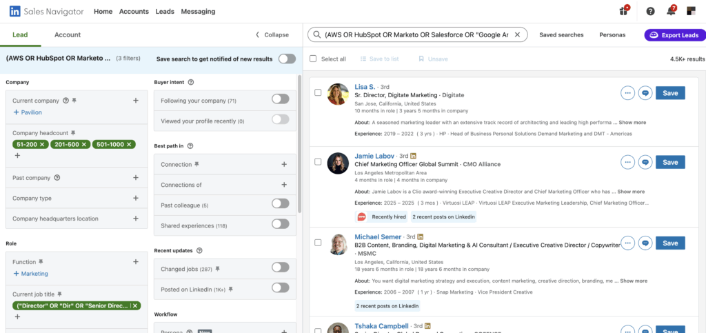Save the lead Jamie Labov

point(670,162)
